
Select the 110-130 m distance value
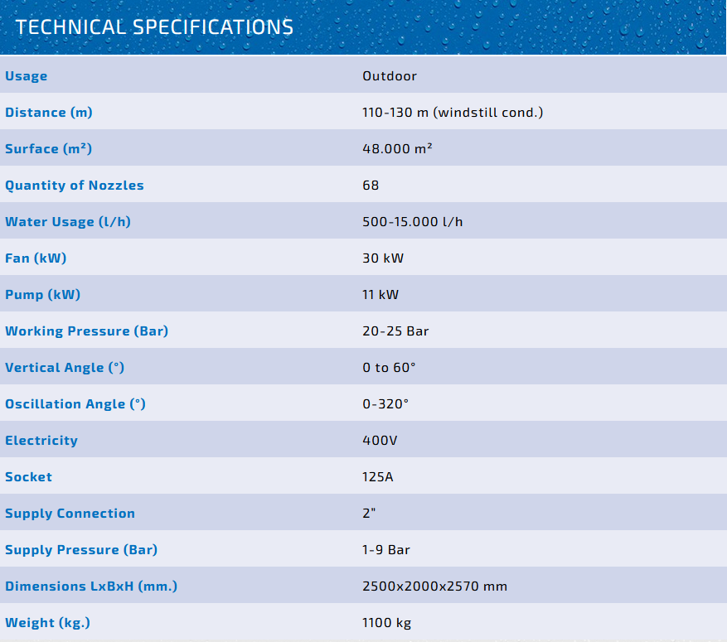[x=453, y=113]
